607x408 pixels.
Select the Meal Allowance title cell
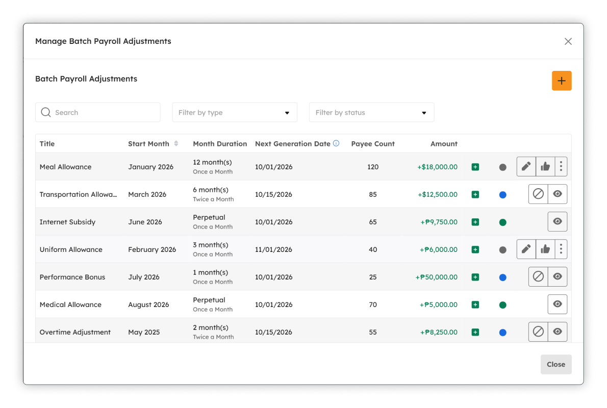click(65, 167)
